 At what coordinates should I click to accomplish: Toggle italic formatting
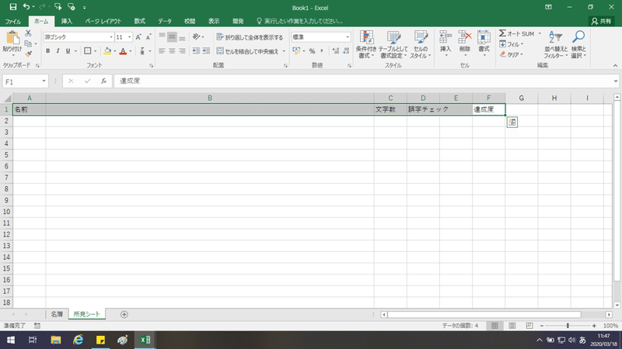click(x=58, y=51)
